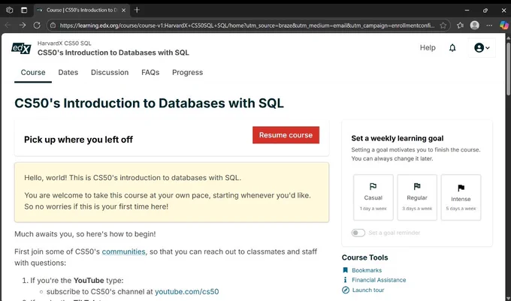Screen dimensions: 511x301
Task: Click the address bar URL field
Action: coord(246,26)
